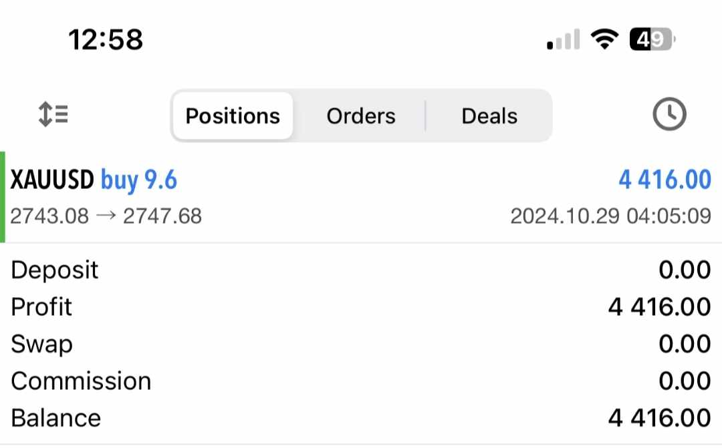
Task: Tap the Commission summary label
Action: [81, 381]
